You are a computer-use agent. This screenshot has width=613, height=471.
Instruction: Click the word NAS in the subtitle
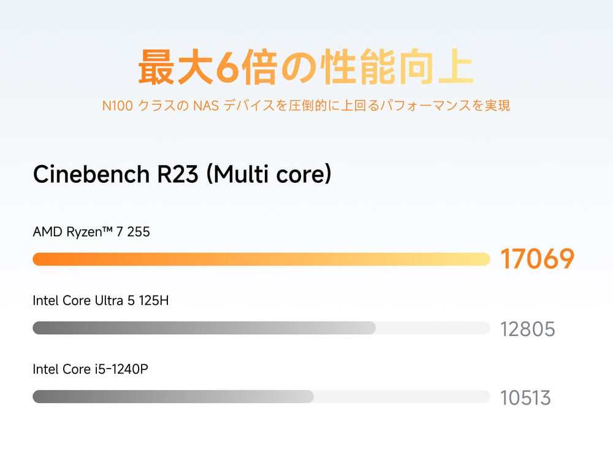coord(206,106)
